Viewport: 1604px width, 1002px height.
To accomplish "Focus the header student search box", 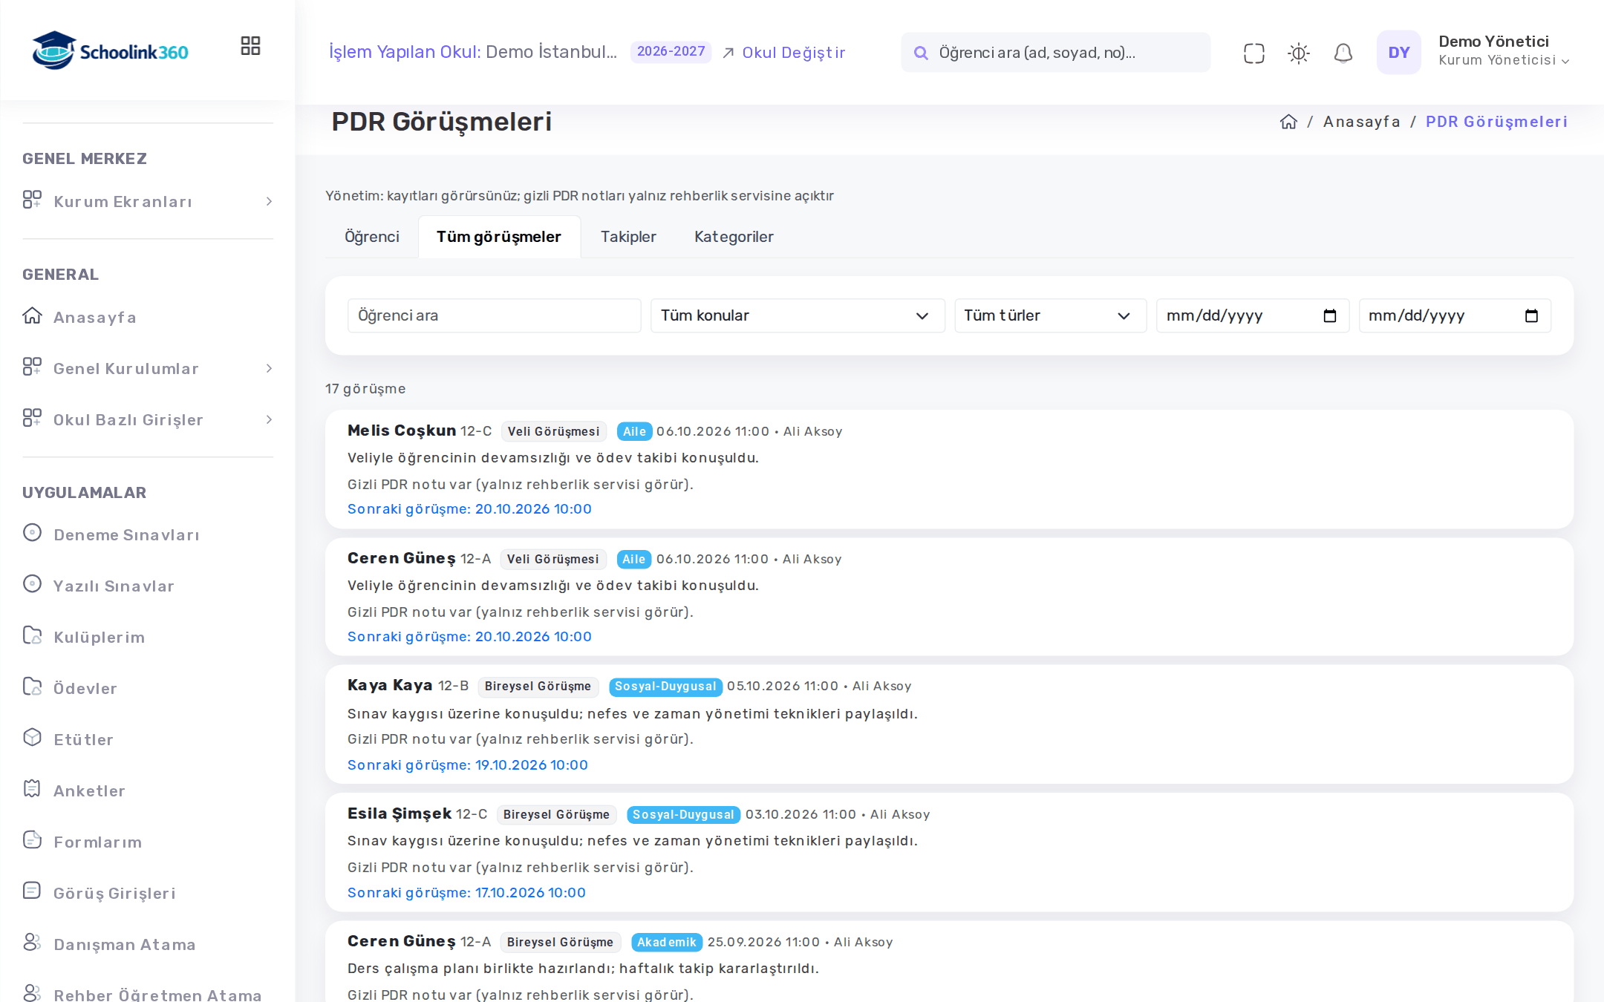I will [1055, 53].
